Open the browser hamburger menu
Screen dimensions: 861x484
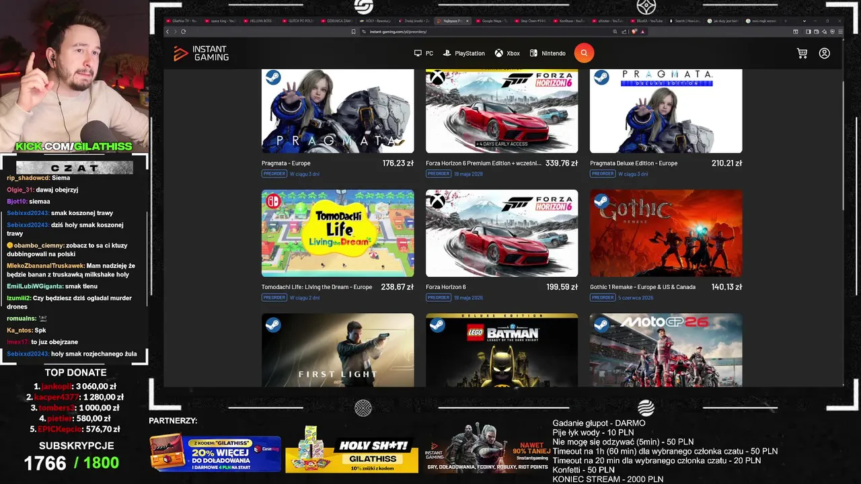point(841,32)
